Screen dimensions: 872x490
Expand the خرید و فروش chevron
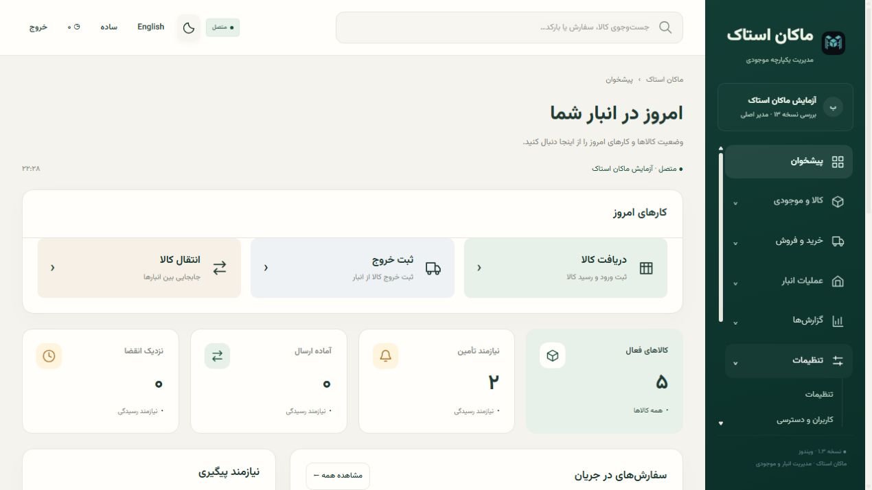(x=735, y=243)
